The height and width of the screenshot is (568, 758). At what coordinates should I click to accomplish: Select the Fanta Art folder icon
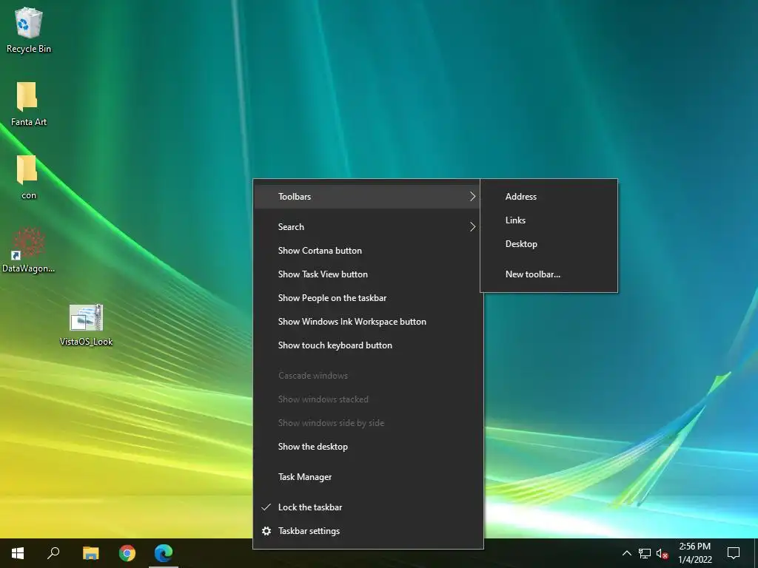[27, 95]
